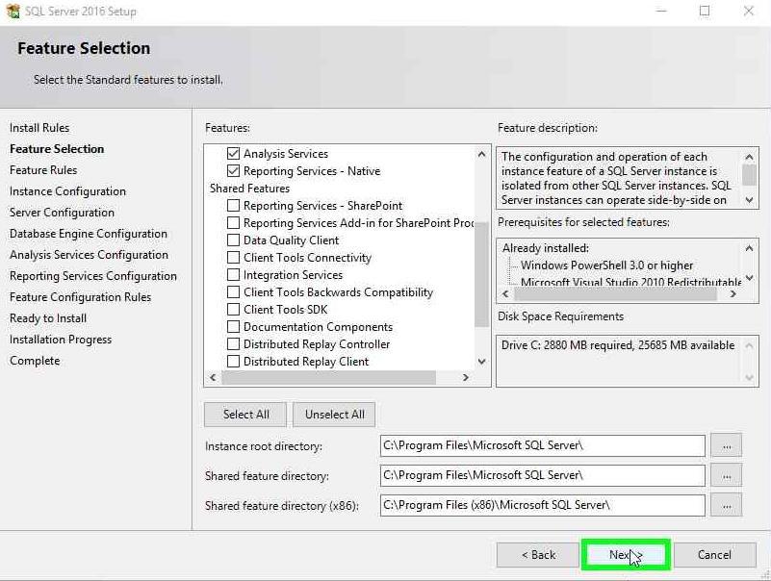Tick the Client Tools SDK checkbox
The image size is (771, 581).
233,310
